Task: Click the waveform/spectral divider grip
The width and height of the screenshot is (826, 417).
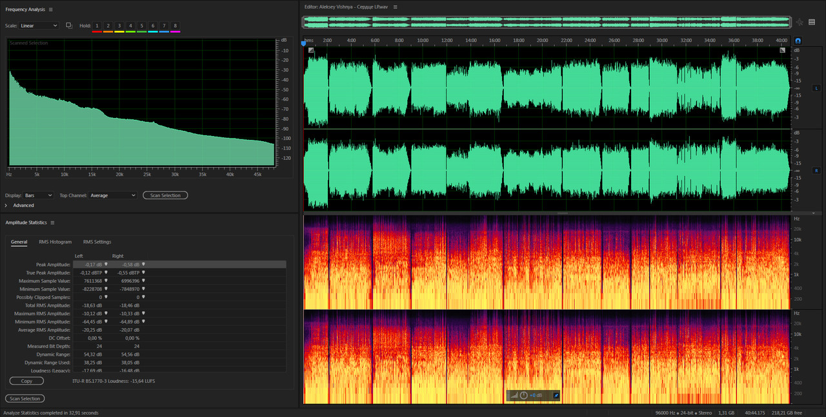Action: pyautogui.click(x=563, y=213)
